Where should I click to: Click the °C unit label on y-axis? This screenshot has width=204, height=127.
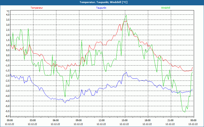pos(8,11)
